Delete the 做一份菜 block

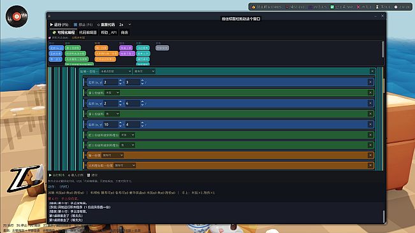click(x=370, y=155)
